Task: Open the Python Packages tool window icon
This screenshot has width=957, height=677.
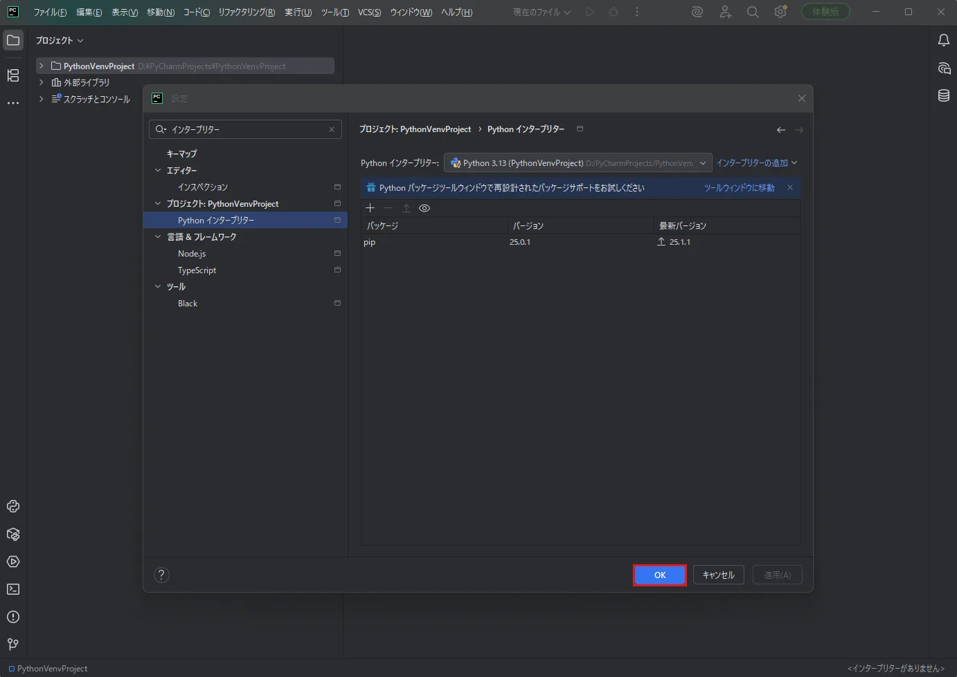Action: [13, 534]
